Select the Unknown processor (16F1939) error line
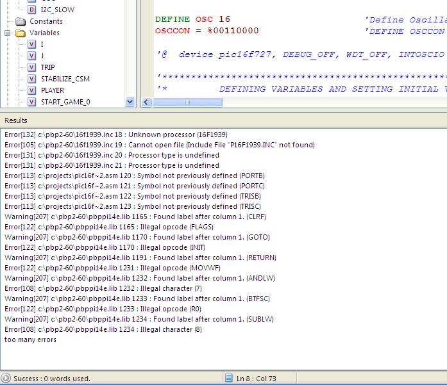Screen dimensions: 447x385 click(x=115, y=135)
